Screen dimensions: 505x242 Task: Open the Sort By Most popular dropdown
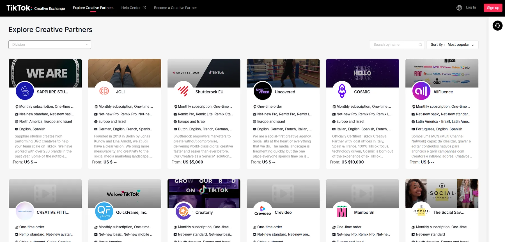[453, 45]
